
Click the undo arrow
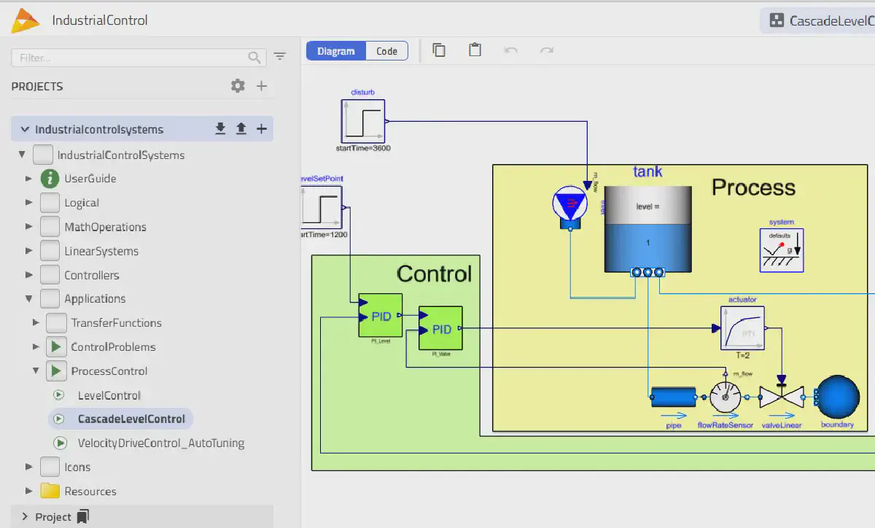click(x=511, y=50)
